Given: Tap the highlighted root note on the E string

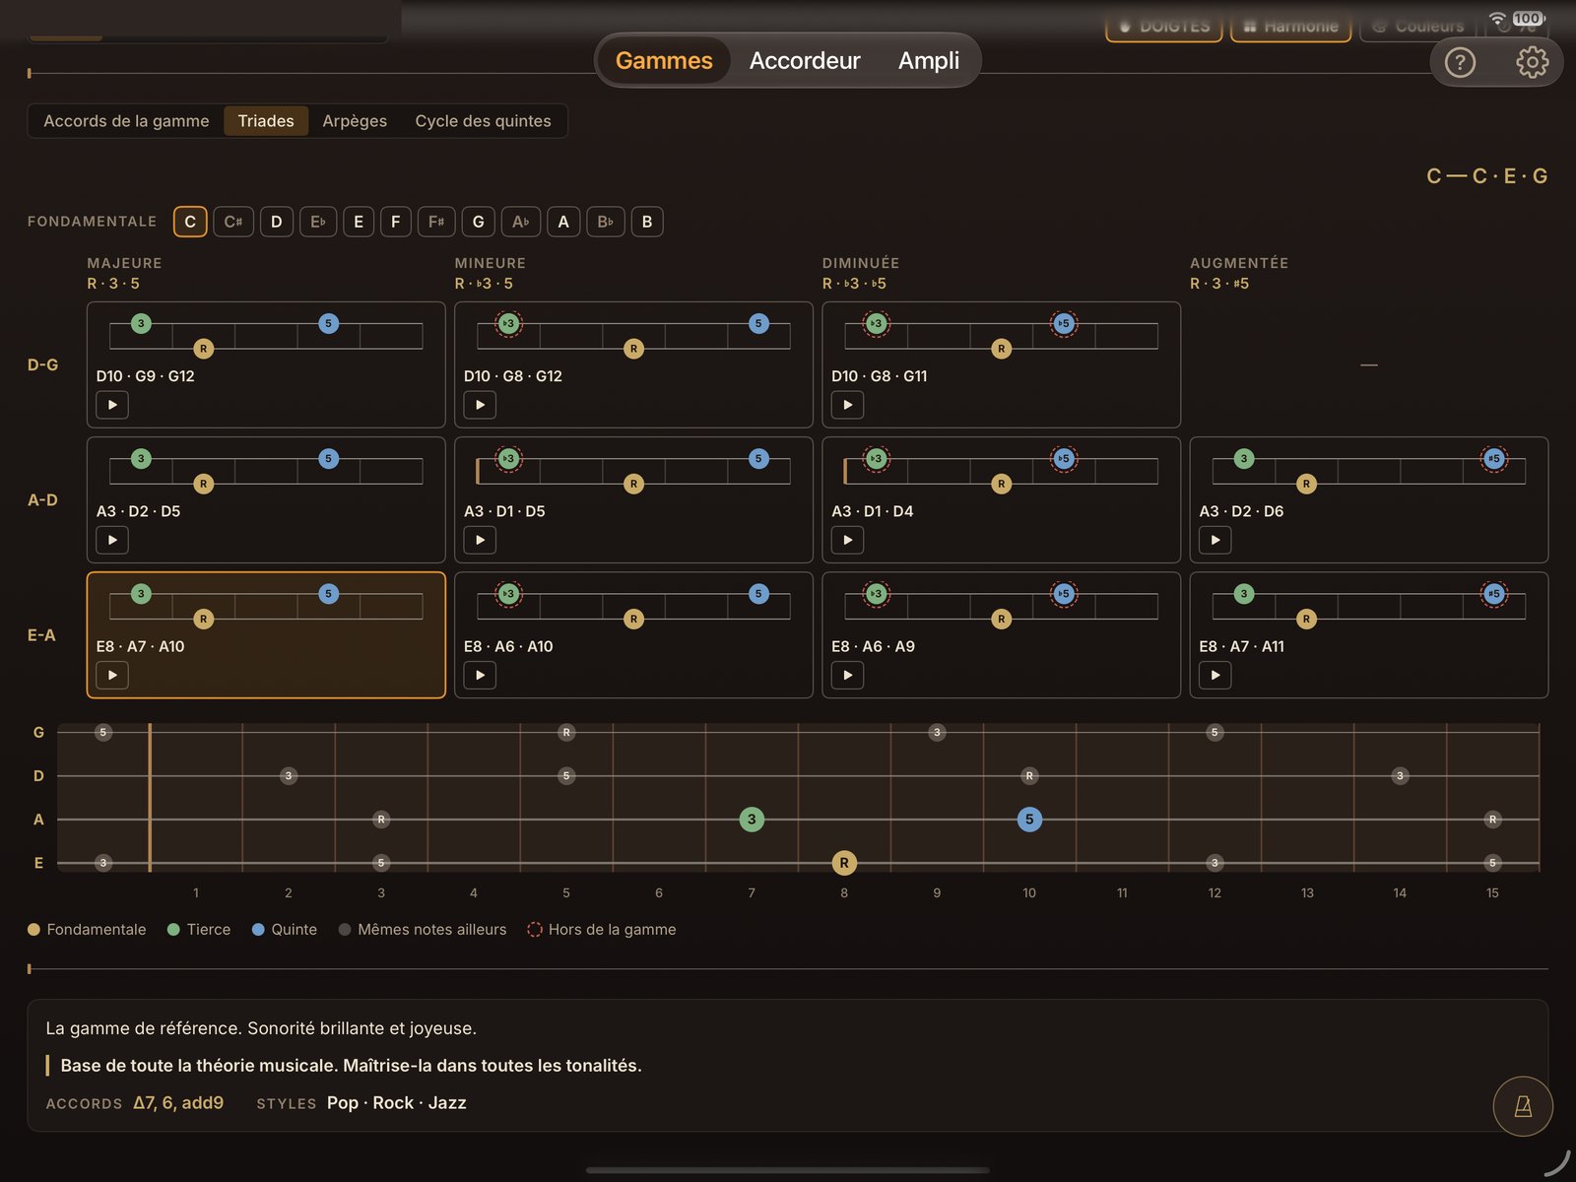Looking at the screenshot, I should point(844,863).
